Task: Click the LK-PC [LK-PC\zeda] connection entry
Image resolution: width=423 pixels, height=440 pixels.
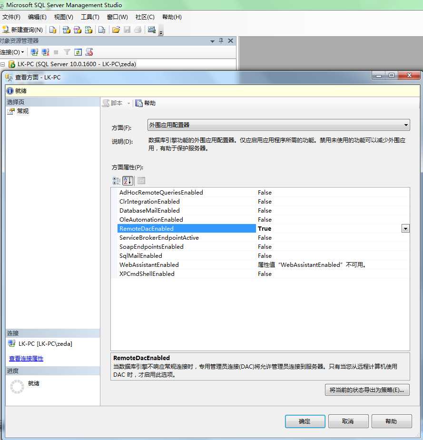Action: click(x=40, y=343)
